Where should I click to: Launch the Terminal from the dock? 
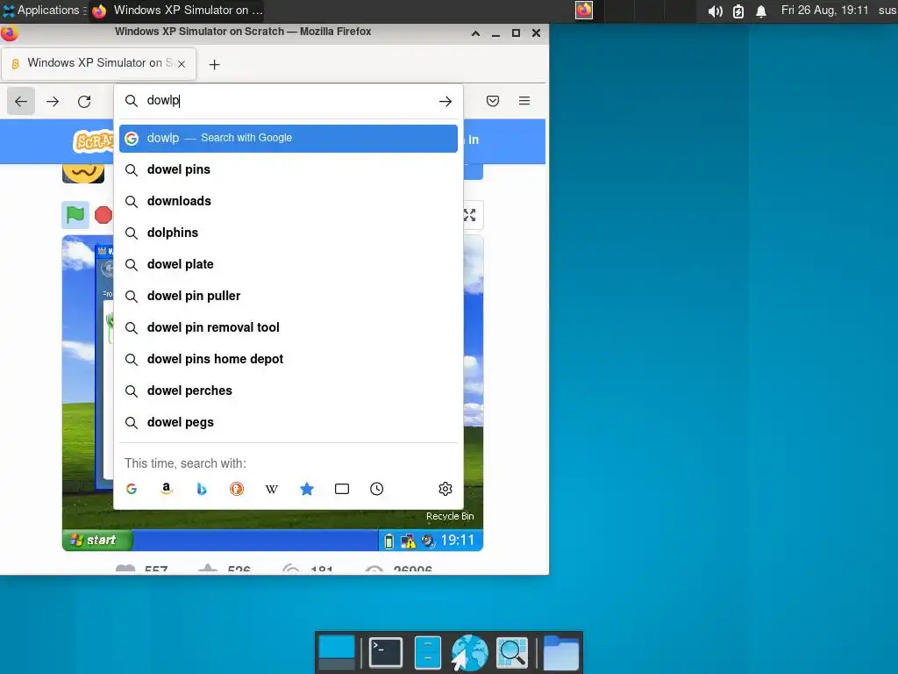point(386,653)
